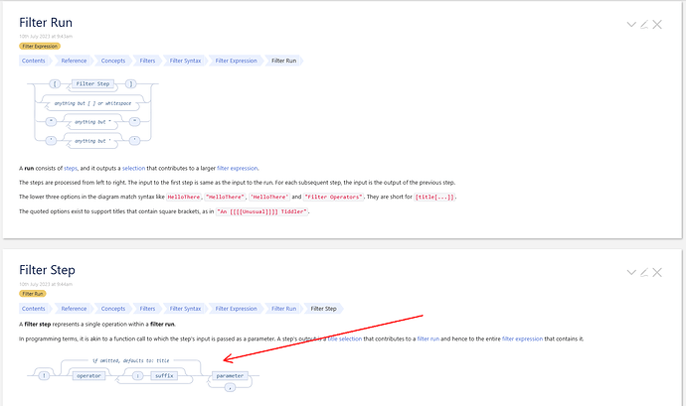The image size is (686, 406).
Task: Click the Filter Run modified date text
Action: tap(46, 37)
